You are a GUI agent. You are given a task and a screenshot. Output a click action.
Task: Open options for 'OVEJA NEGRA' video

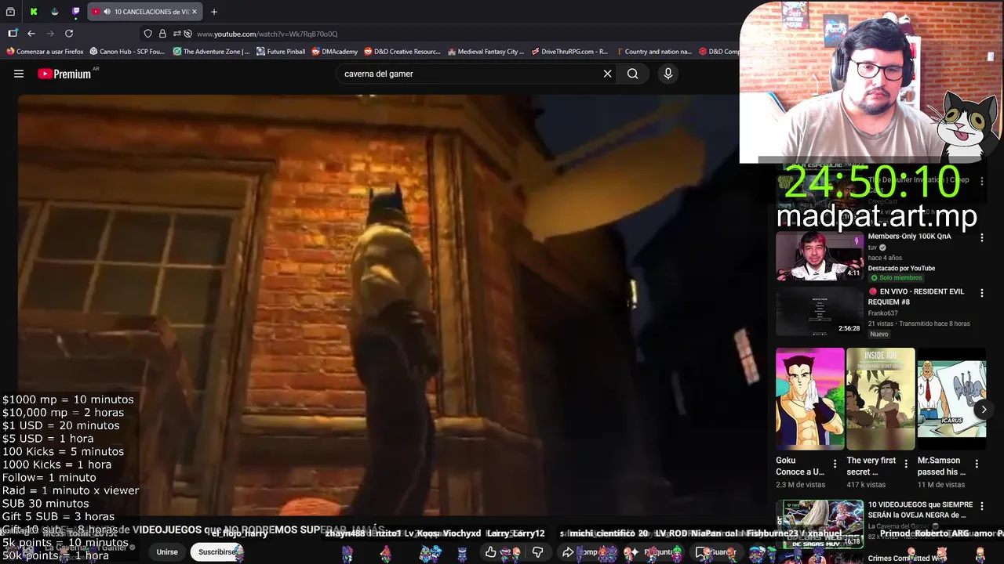click(982, 506)
